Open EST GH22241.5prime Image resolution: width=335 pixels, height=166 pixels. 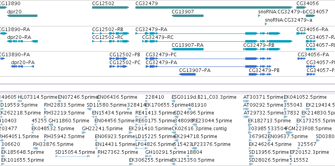[x=102, y=129]
